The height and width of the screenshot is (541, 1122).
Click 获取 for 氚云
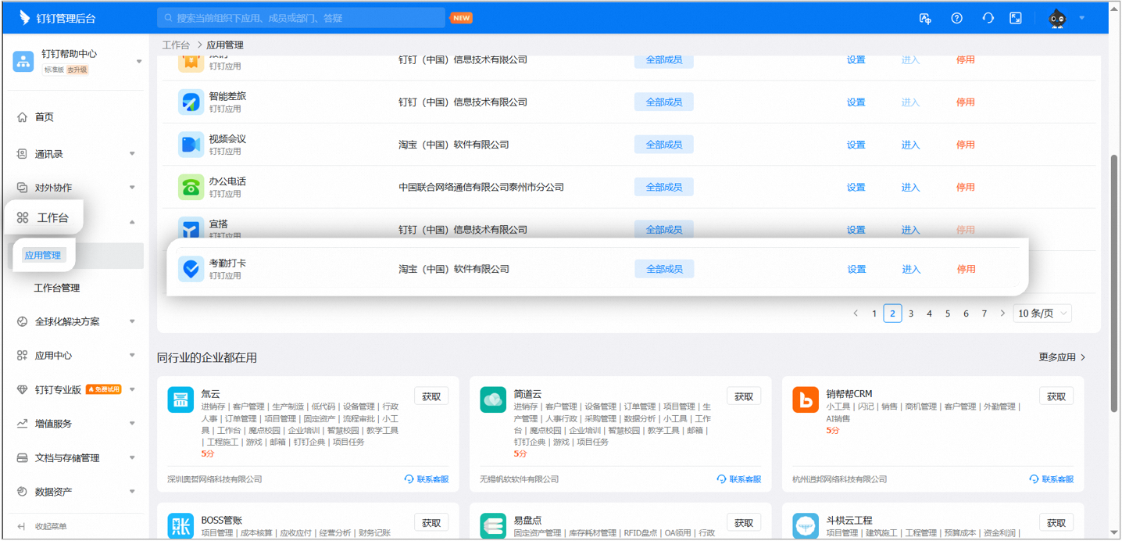[x=431, y=397]
